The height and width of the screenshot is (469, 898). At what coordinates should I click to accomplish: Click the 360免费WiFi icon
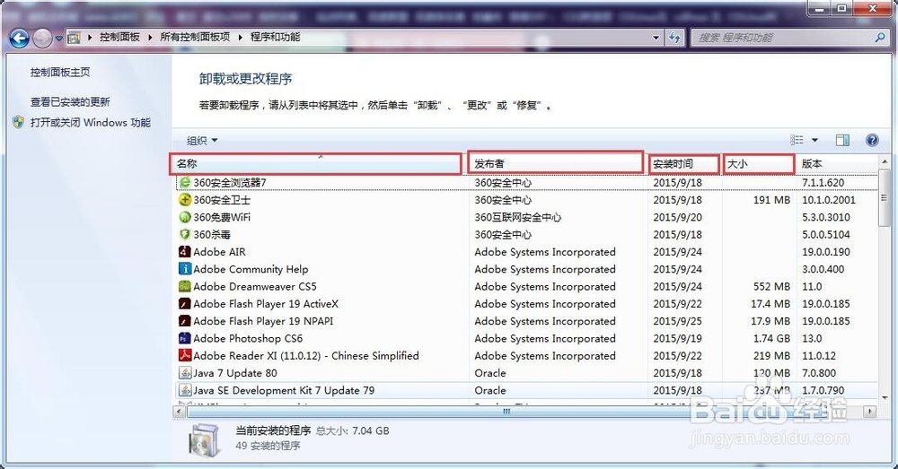click(x=184, y=217)
